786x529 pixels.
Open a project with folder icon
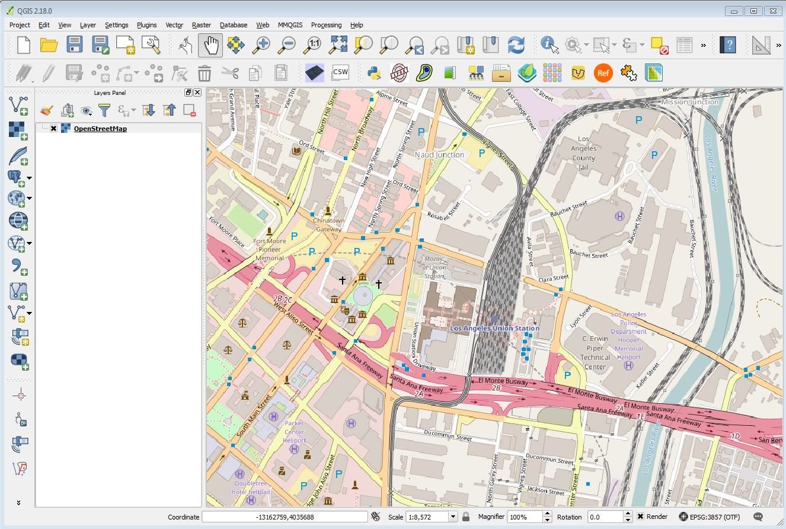click(49, 45)
